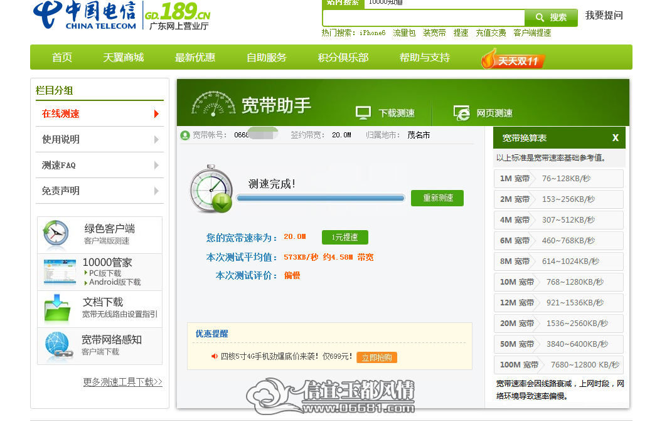Open 自助服务 navigation item
This screenshot has height=422, width=662.
tap(267, 58)
